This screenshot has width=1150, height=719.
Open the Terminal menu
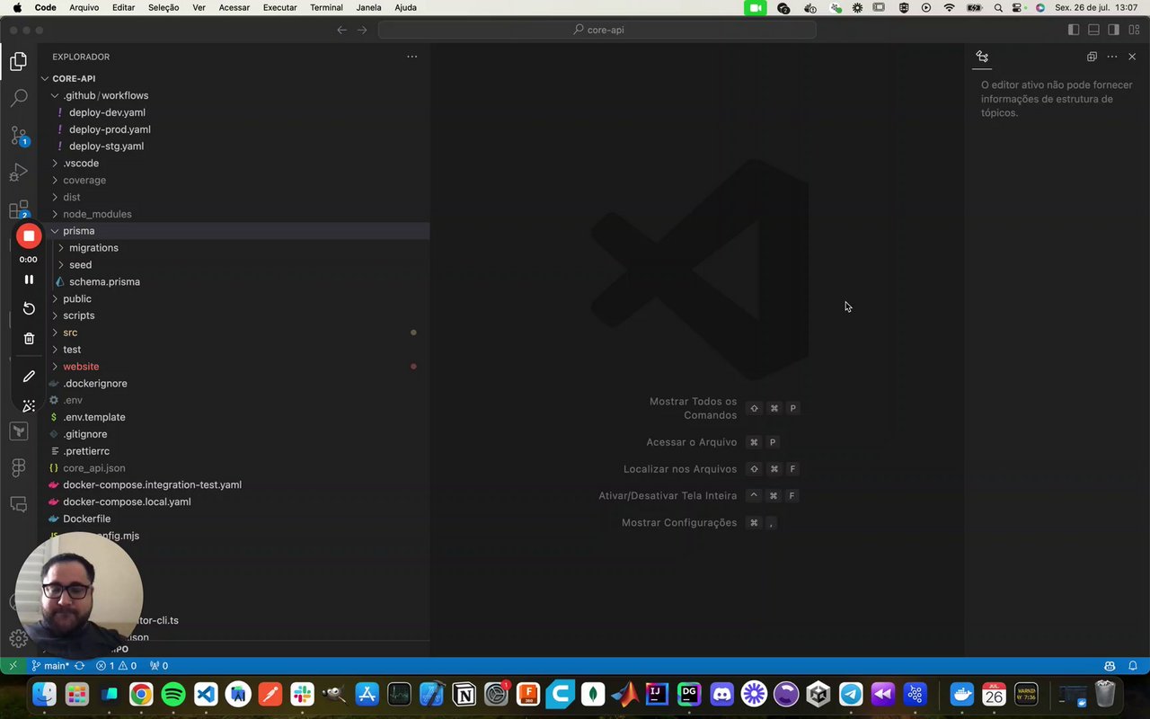pyautogui.click(x=326, y=7)
